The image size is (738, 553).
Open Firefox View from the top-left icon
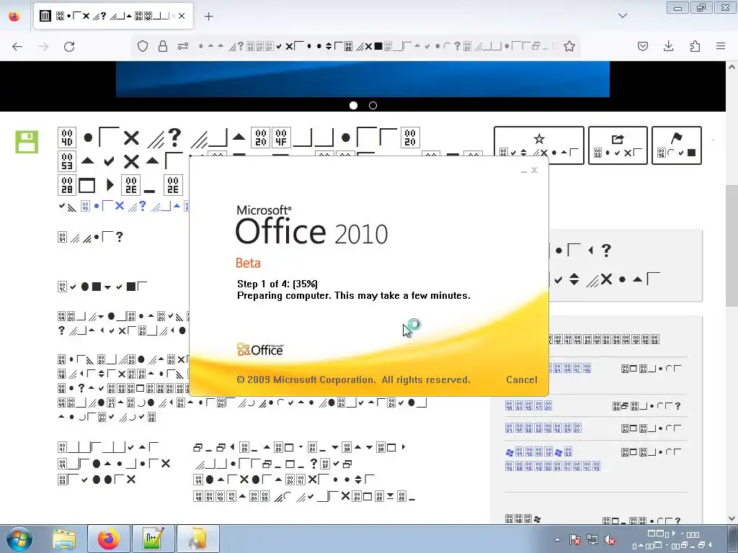14,16
